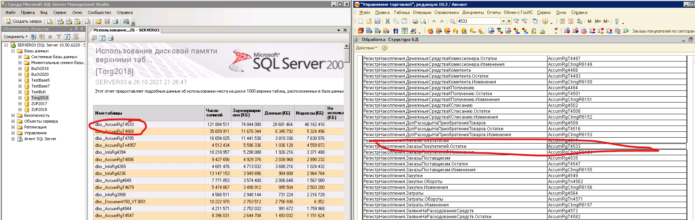
Task: Click the Число записей column header
Action: 217,113
